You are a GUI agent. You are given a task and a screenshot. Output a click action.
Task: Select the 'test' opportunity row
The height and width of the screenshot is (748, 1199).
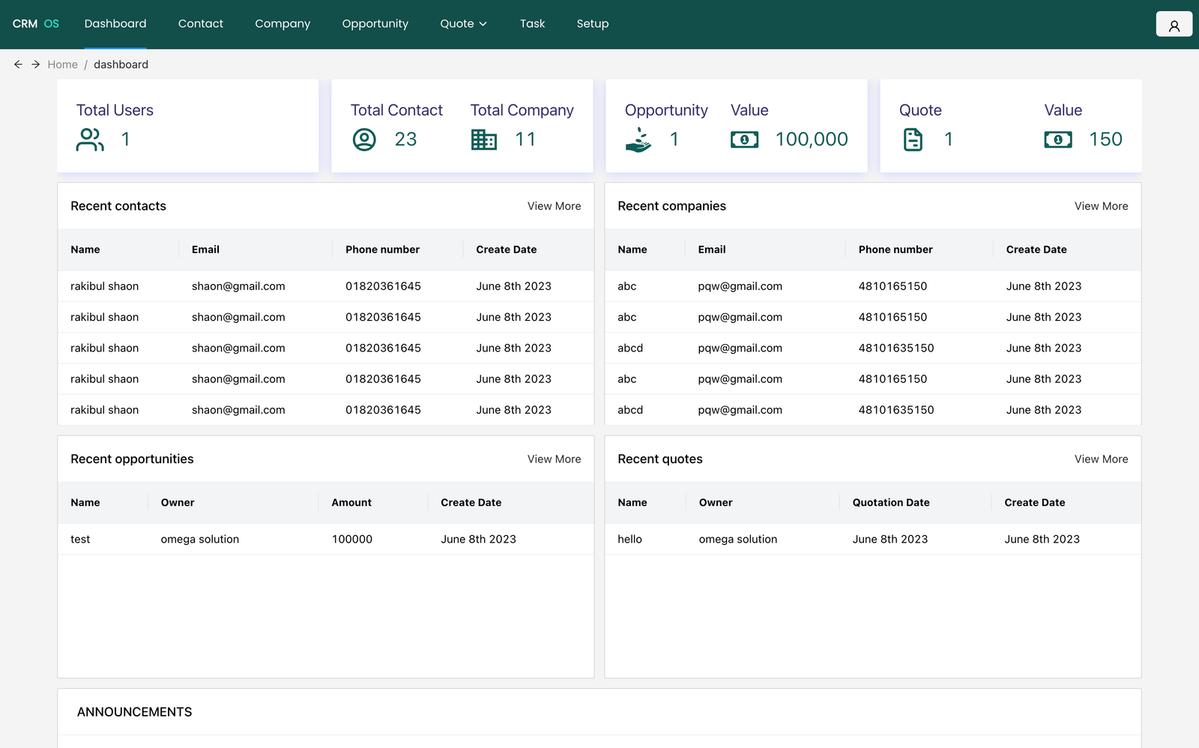tap(325, 539)
